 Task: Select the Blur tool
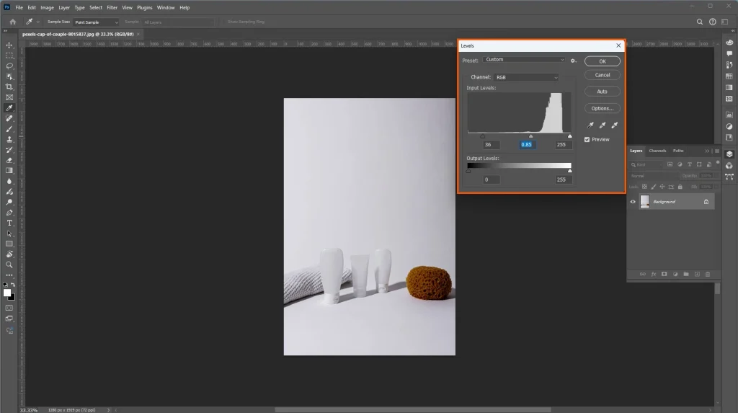9,182
